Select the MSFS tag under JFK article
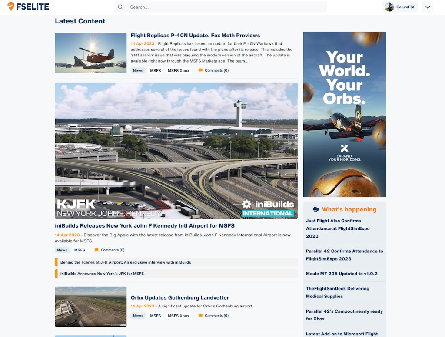This screenshot has height=337, width=445. click(x=80, y=250)
